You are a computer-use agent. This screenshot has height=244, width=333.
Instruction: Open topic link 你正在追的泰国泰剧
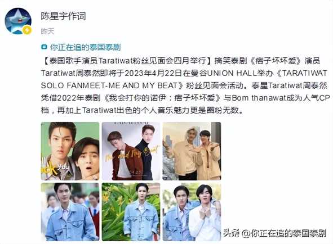tap(86, 47)
